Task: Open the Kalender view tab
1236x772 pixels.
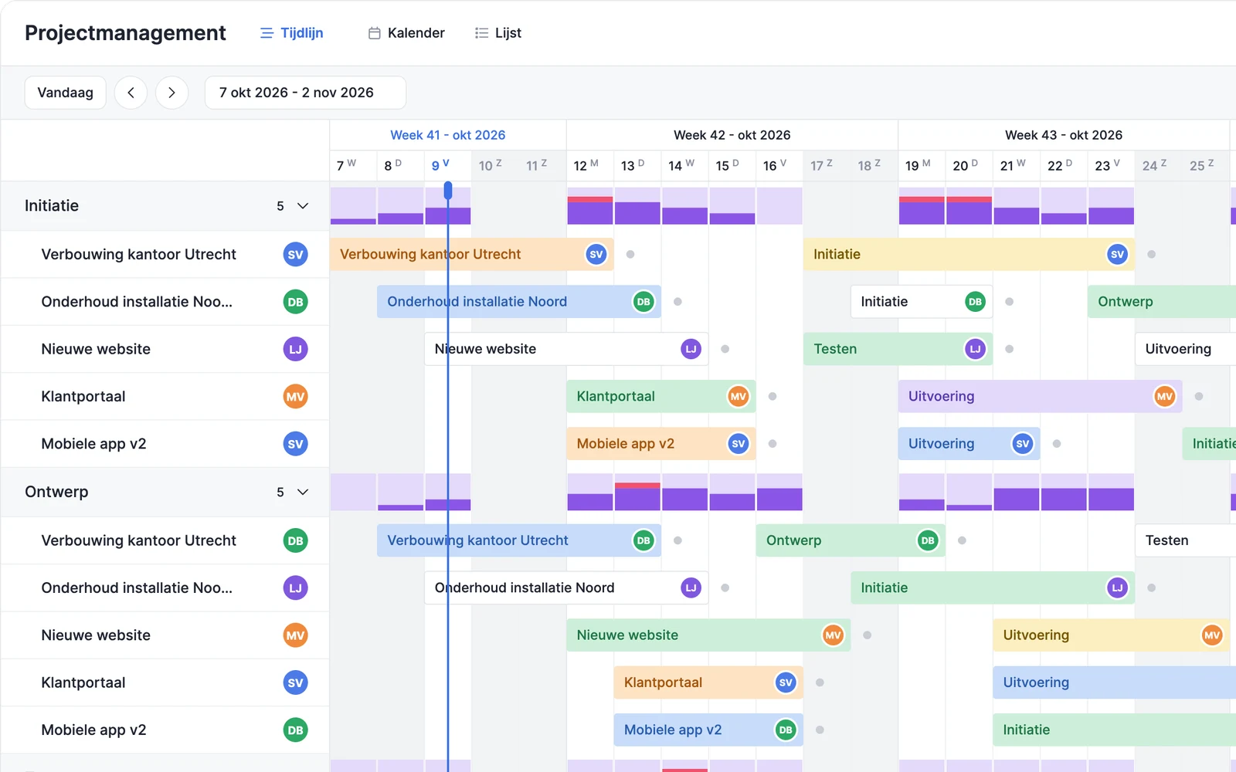Action: coord(406,33)
